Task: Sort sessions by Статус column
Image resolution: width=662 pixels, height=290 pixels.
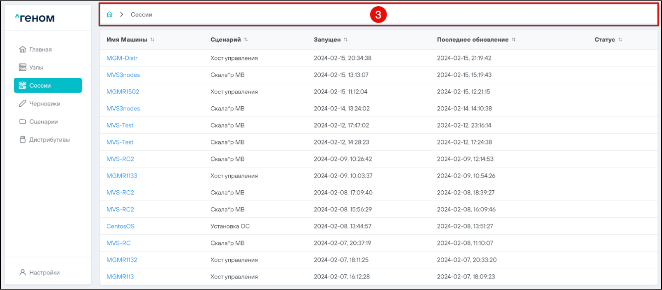Action: click(620, 40)
